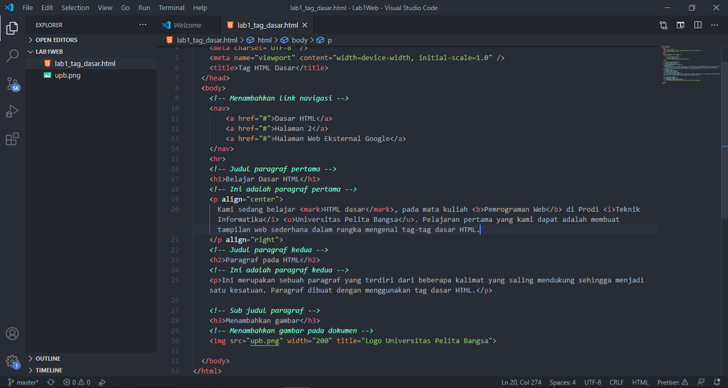Click body in the breadcrumb bar
The width and height of the screenshot is (728, 388).
point(300,39)
